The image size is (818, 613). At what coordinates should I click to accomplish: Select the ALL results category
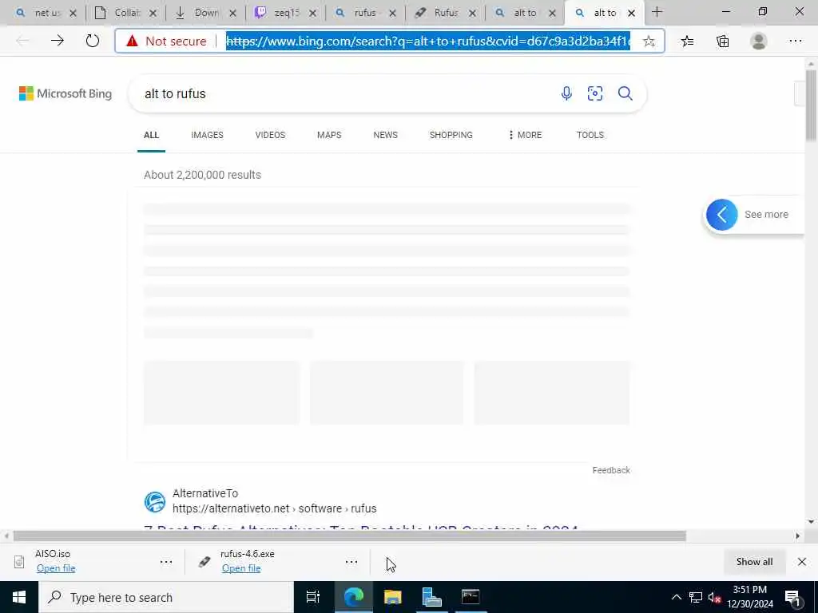pyautogui.click(x=151, y=134)
